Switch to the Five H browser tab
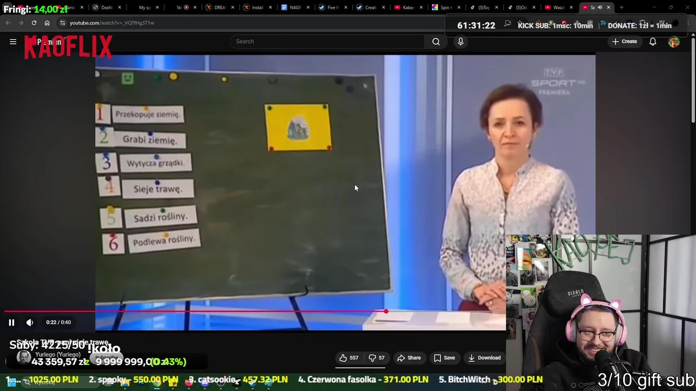This screenshot has width=696, height=391. click(332, 8)
